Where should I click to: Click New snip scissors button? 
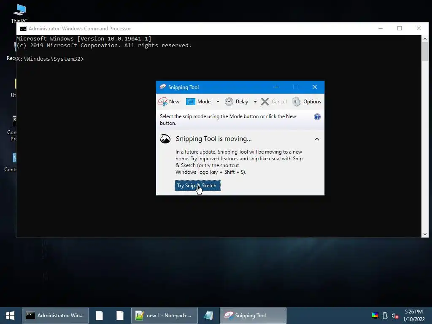click(x=169, y=102)
